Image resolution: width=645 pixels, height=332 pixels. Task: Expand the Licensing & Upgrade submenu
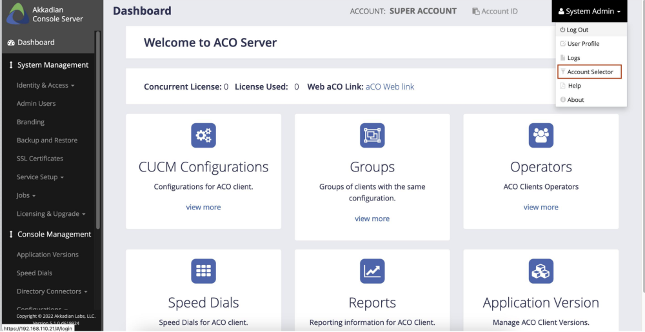[x=51, y=214]
